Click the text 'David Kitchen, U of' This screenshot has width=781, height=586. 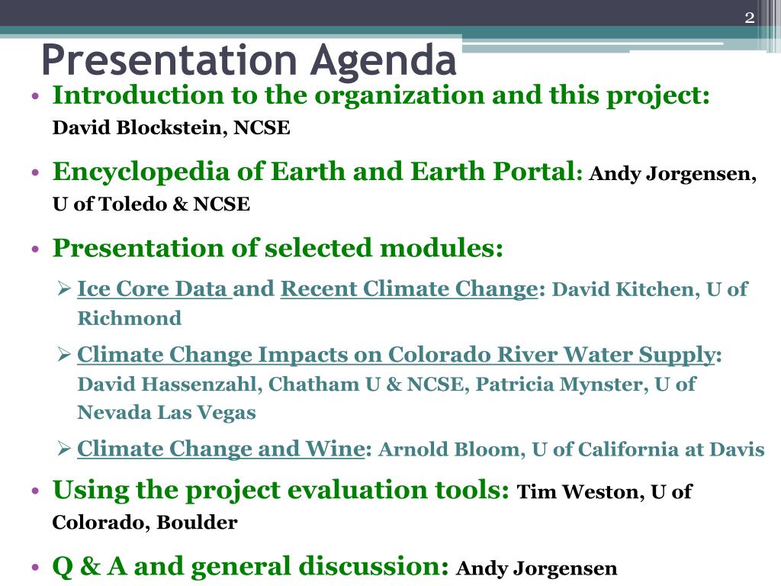point(650,289)
